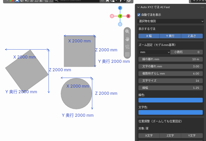
Task: Click the 複数時ずらし mm field
Action: tap(170, 74)
